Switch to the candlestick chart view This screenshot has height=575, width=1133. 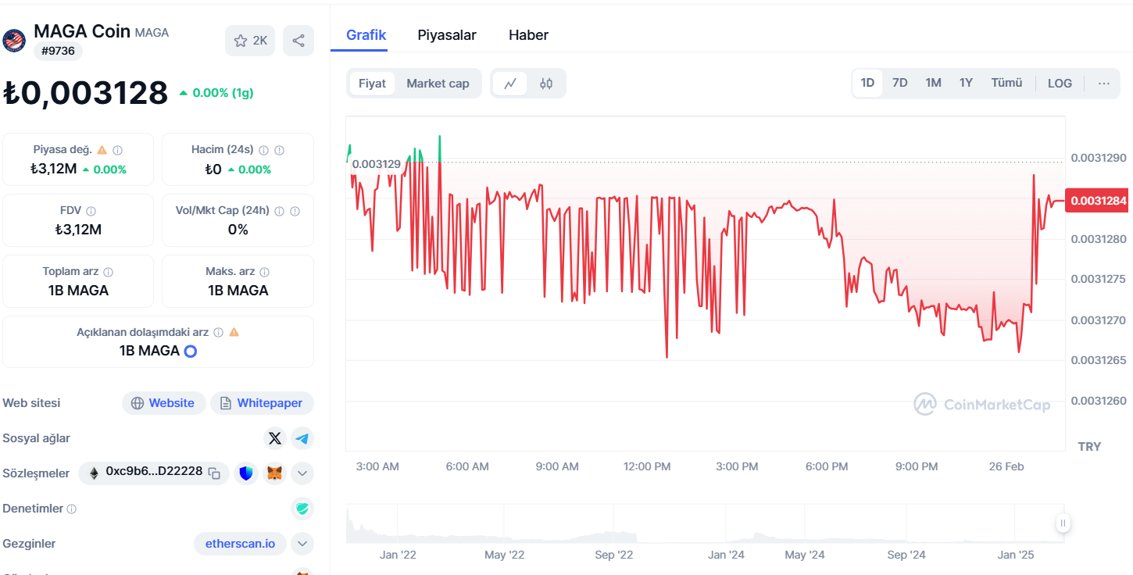(546, 84)
